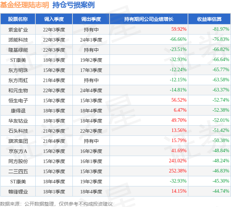
Task: Click the 持有期间公司业绩增长 column header
Action: tap(149, 19)
